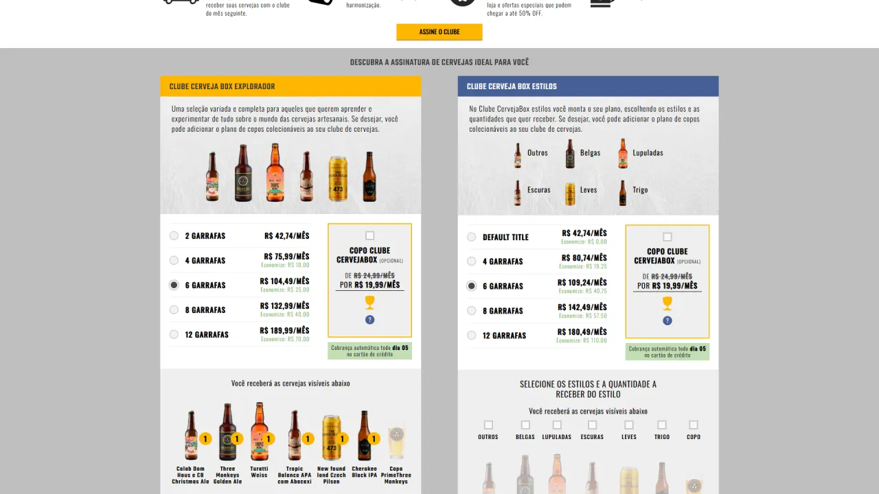Open the Turatti Weiss bottle image
This screenshot has width=879, height=494.
(259, 432)
